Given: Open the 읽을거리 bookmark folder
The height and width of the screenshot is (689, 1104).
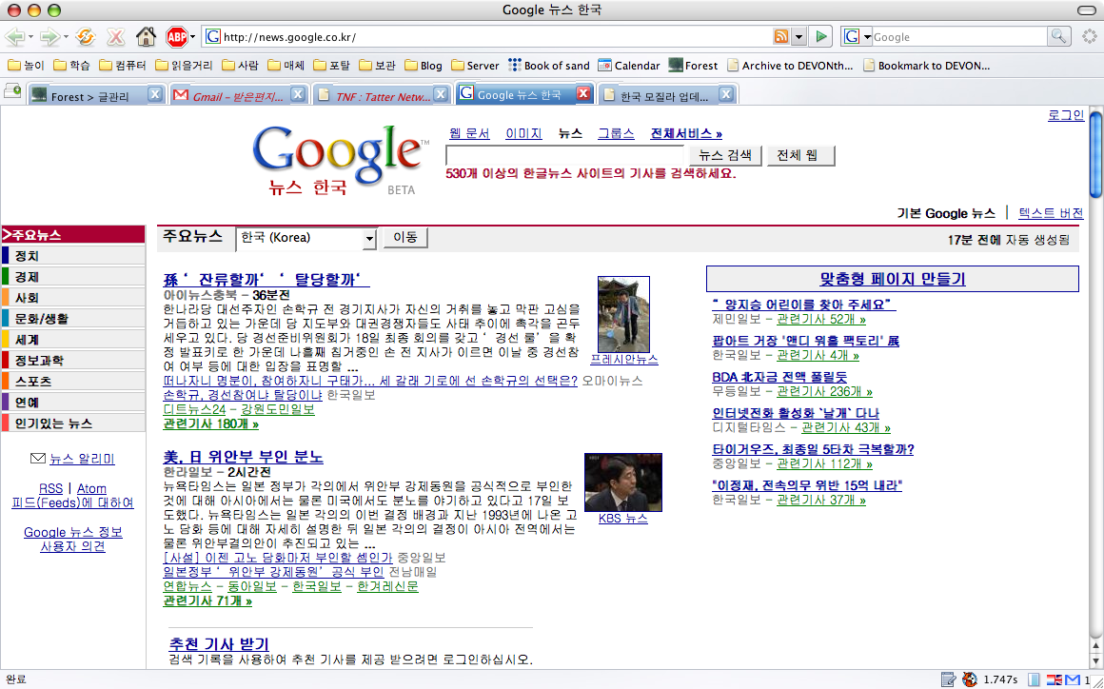Looking at the screenshot, I should 185,66.
